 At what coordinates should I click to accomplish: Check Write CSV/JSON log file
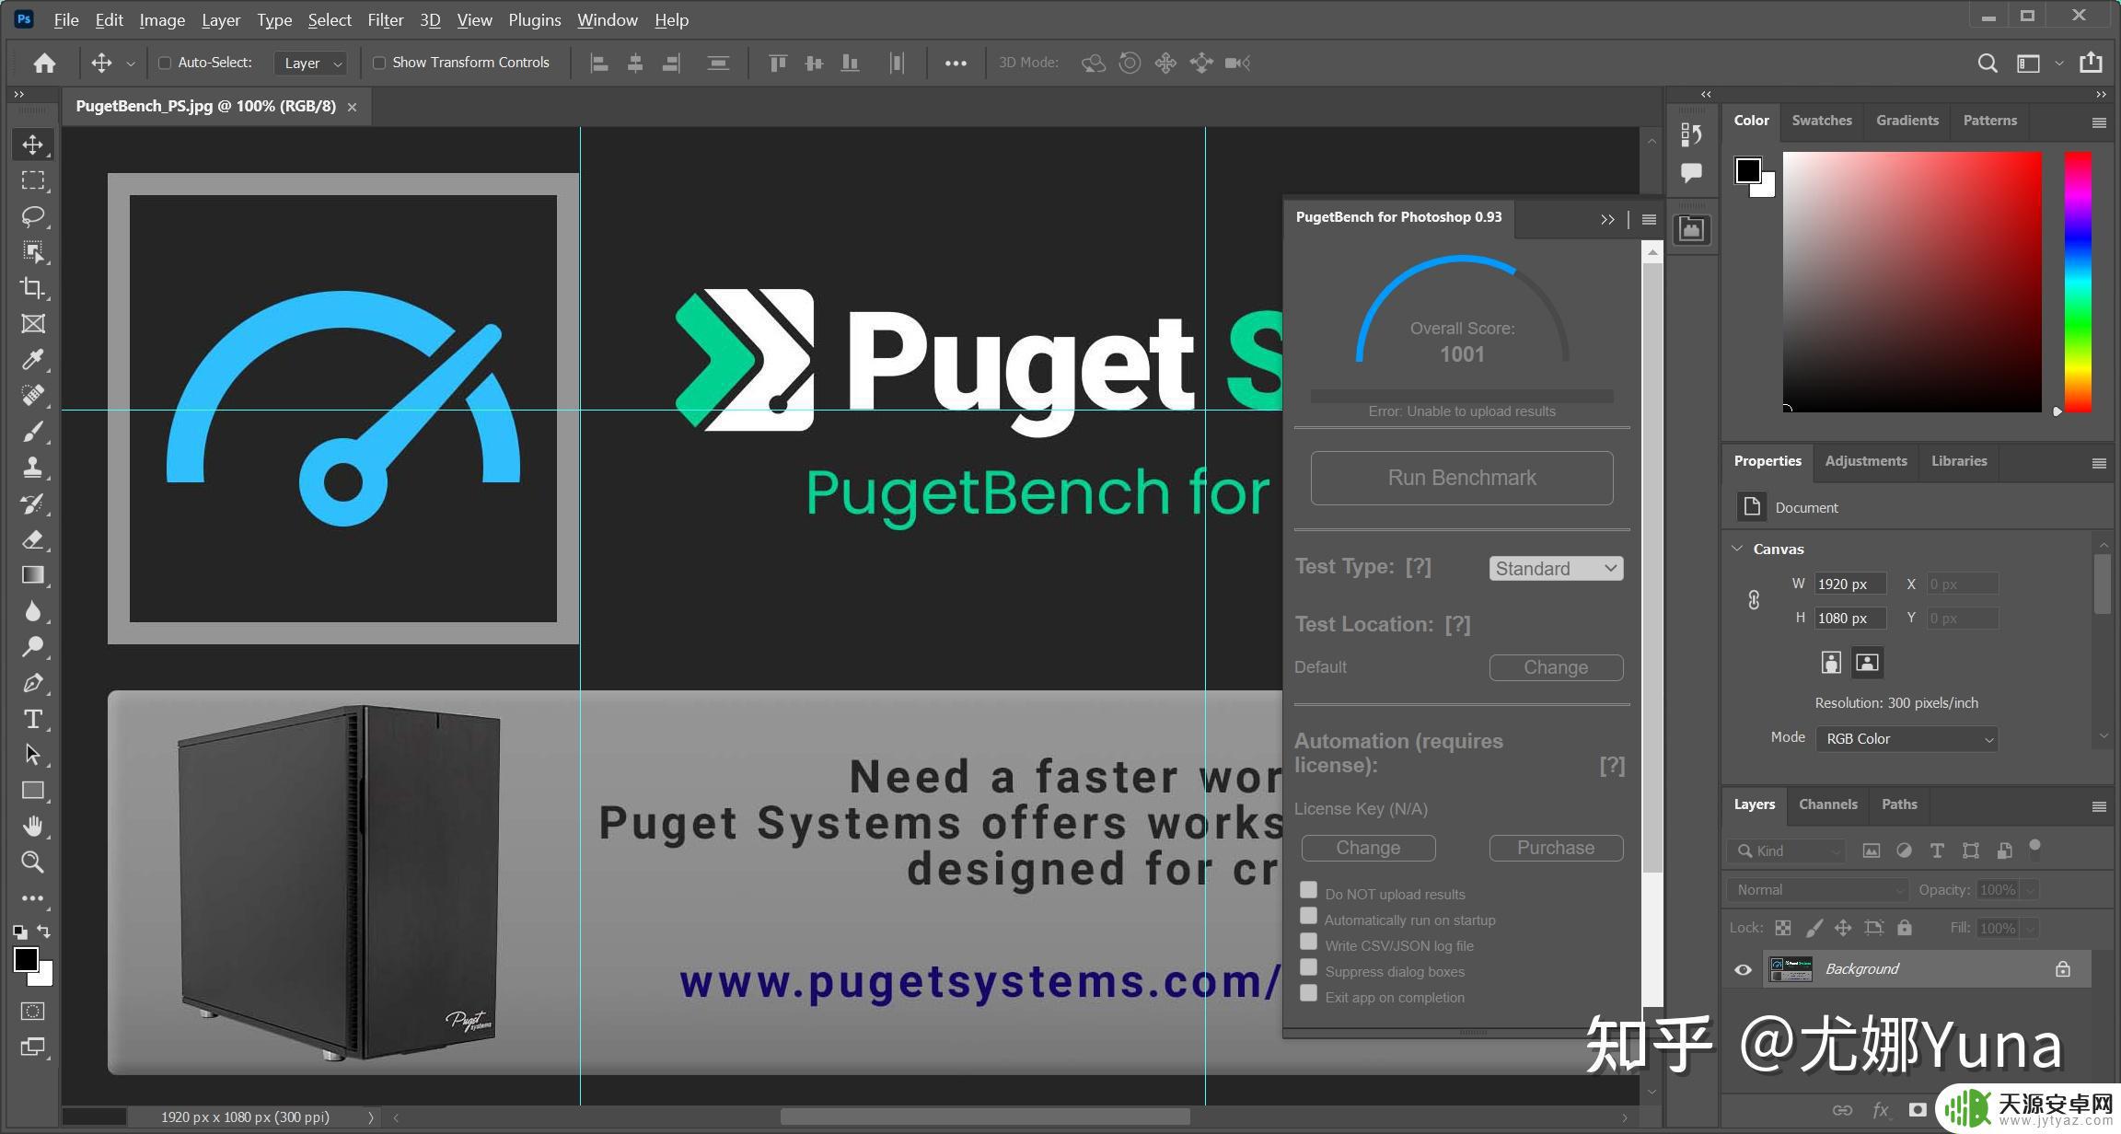[x=1308, y=941]
